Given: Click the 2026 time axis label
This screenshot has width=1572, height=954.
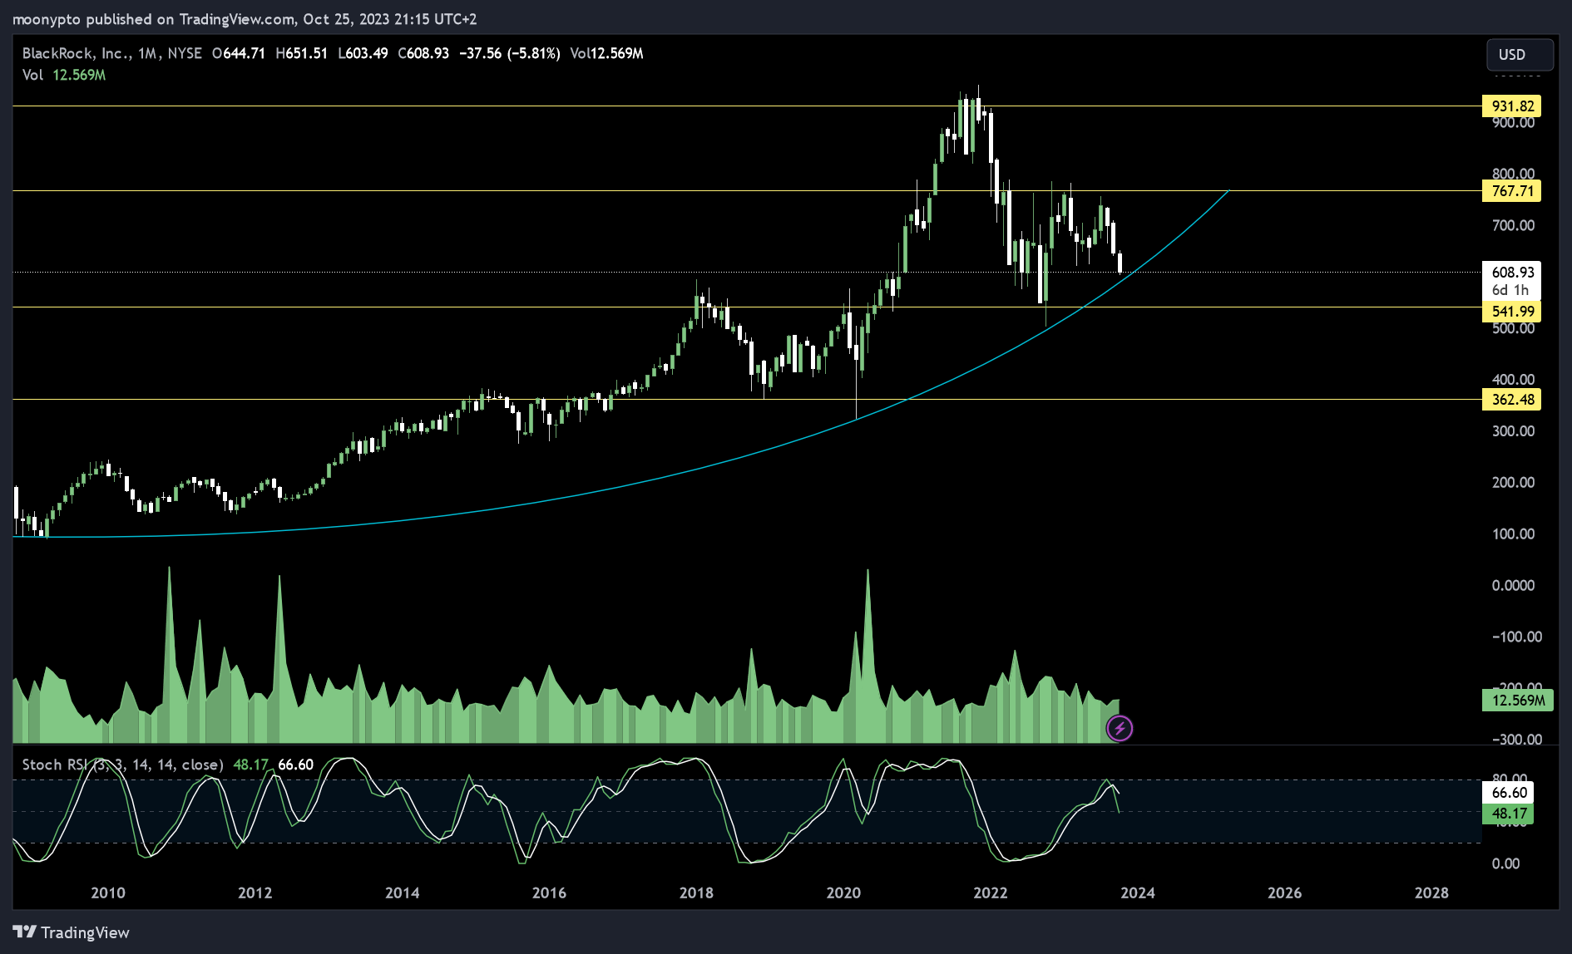Looking at the screenshot, I should tap(1284, 893).
